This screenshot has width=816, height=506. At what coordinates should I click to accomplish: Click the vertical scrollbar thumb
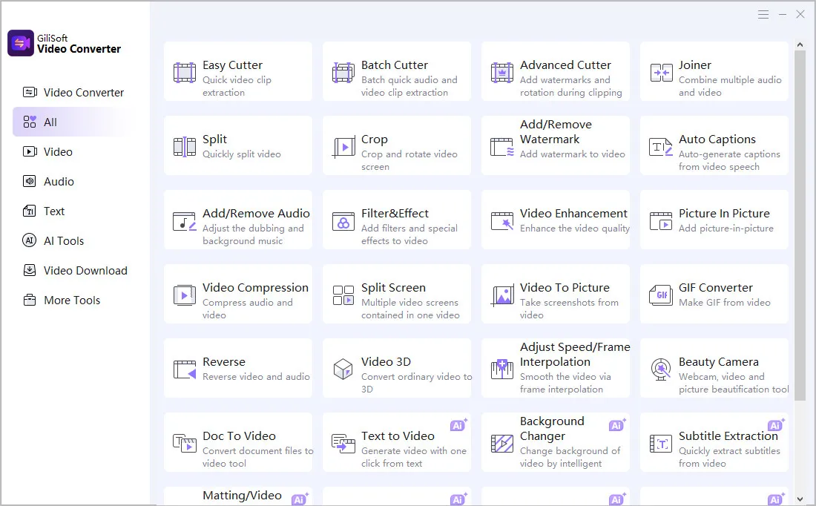coord(800,226)
